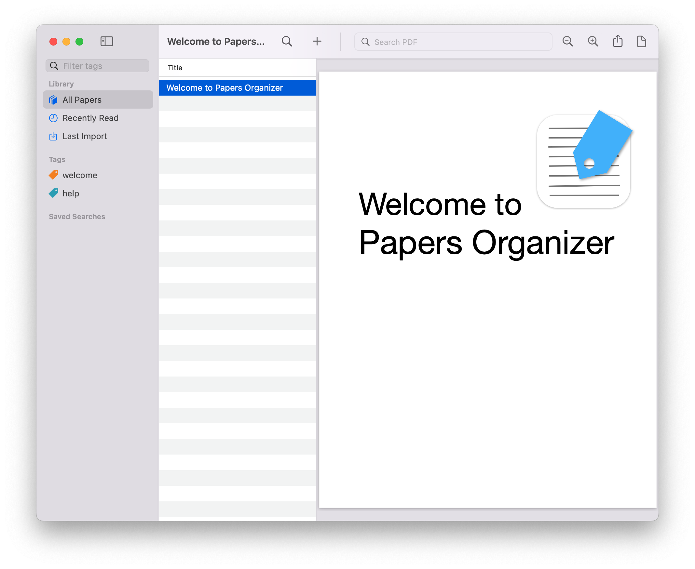Open the document info icon

point(642,41)
